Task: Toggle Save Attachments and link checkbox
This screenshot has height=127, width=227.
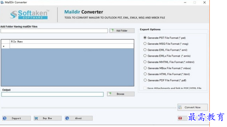Action: tap(145, 88)
